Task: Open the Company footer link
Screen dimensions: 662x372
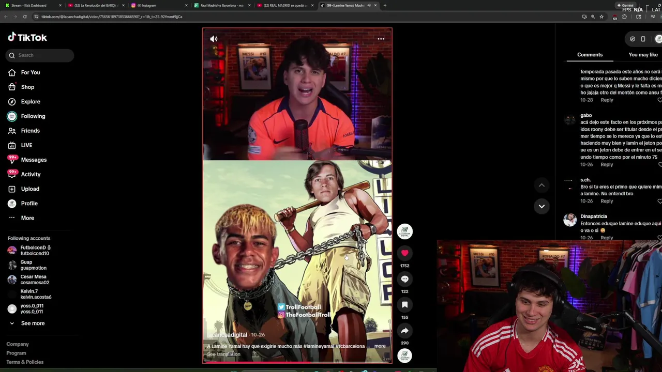Action: (18, 344)
